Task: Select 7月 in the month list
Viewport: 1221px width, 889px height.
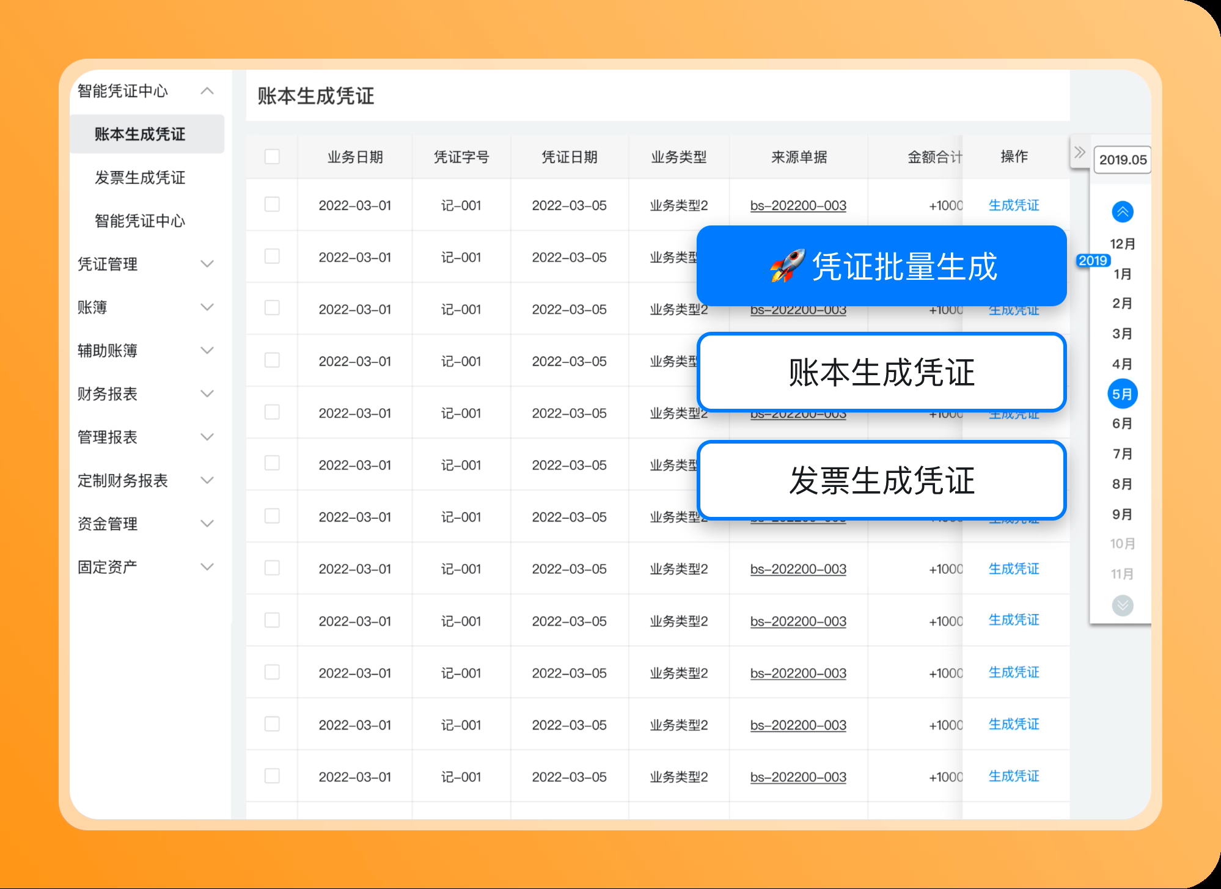Action: coord(1123,454)
